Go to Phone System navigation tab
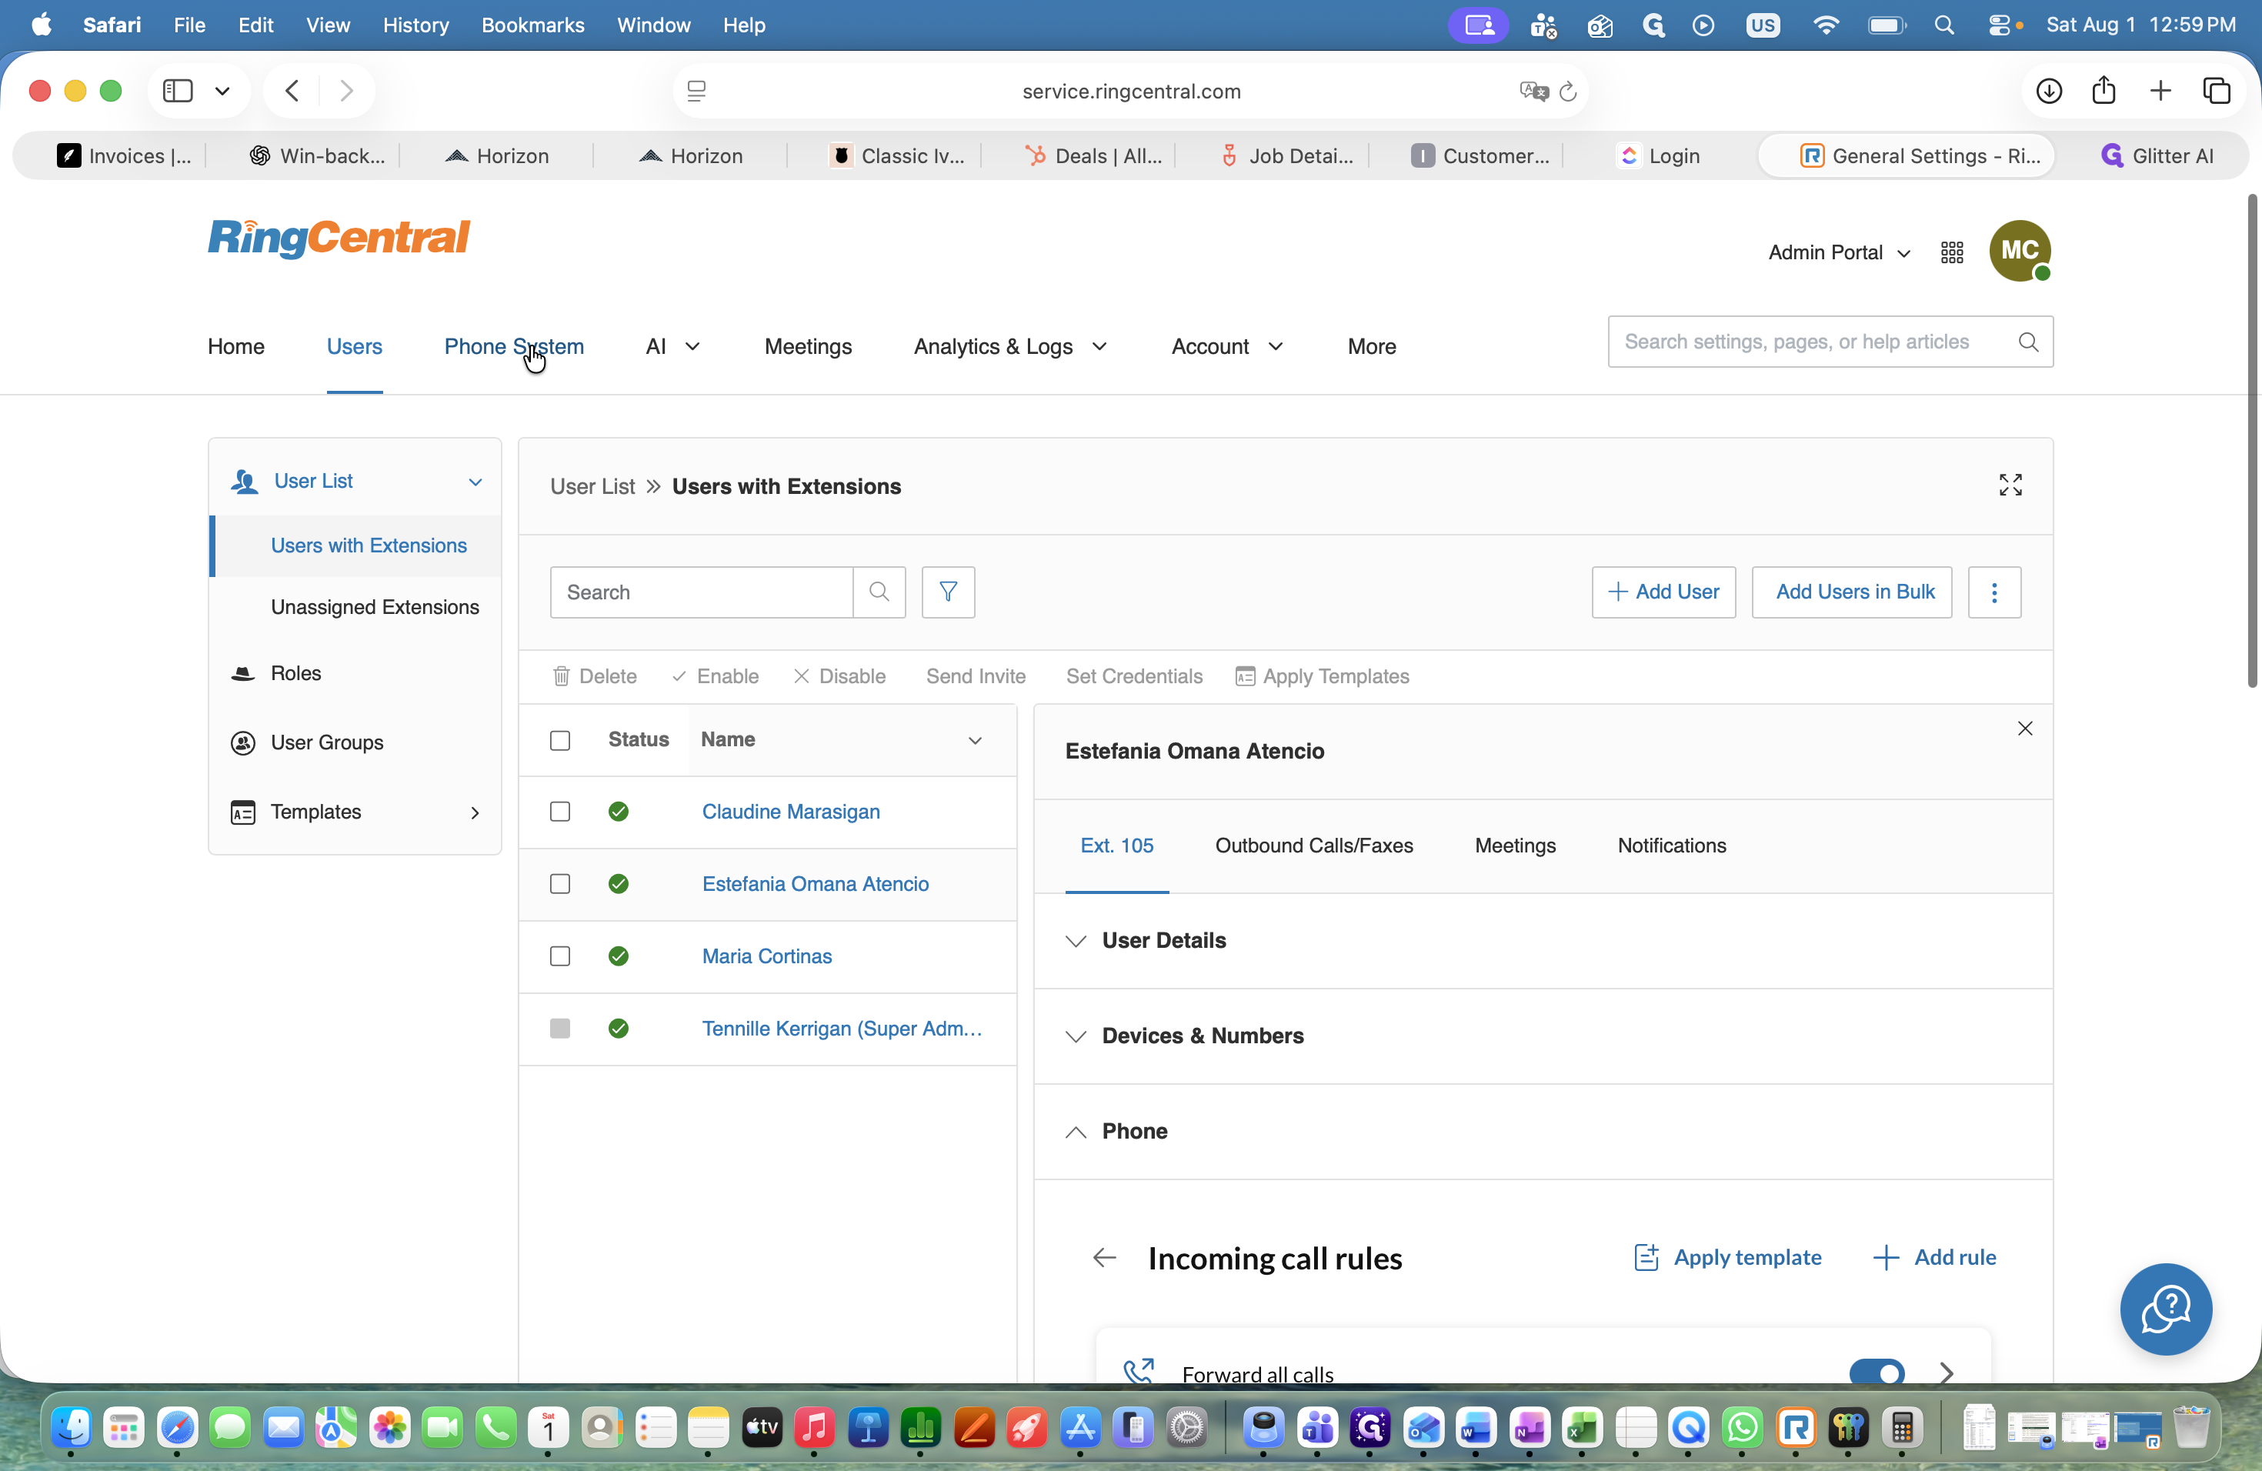 [x=514, y=347]
